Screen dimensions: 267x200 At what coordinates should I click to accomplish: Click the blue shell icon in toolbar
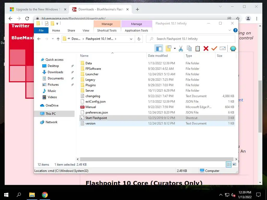(233, 49)
